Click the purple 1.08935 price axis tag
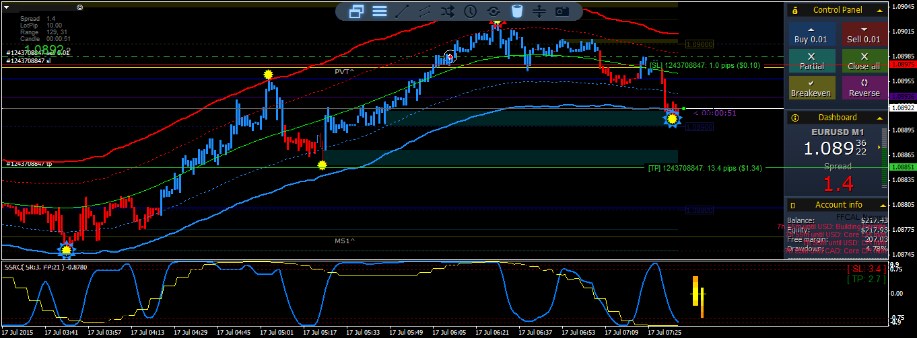The height and width of the screenshot is (338, 917). coord(903,97)
